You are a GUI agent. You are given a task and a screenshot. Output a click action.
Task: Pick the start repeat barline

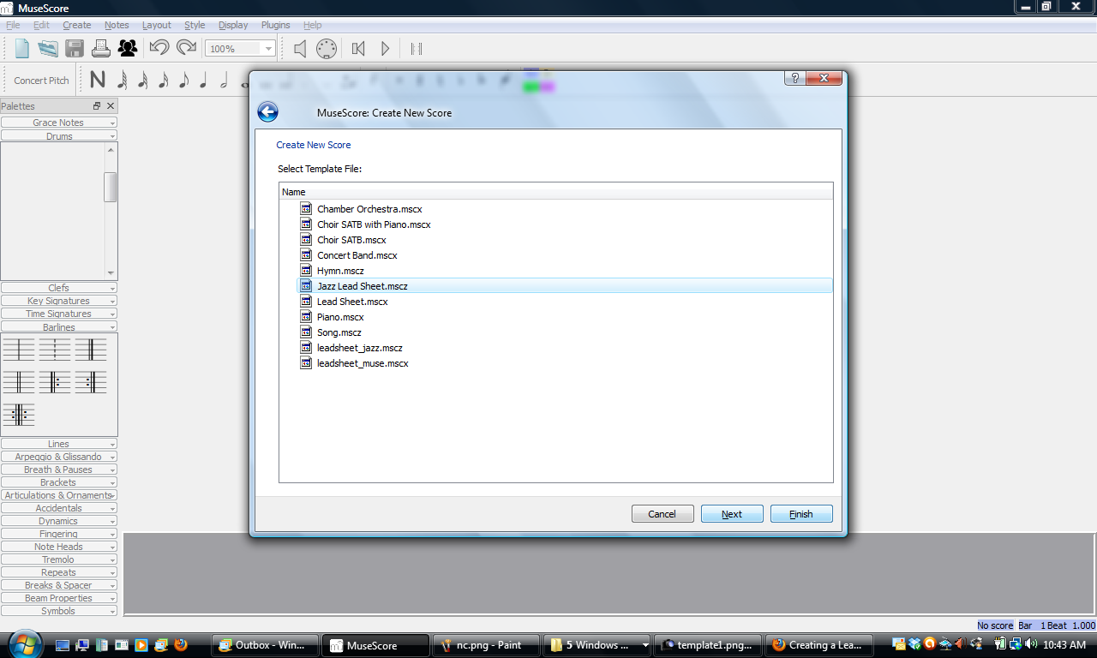coord(55,382)
